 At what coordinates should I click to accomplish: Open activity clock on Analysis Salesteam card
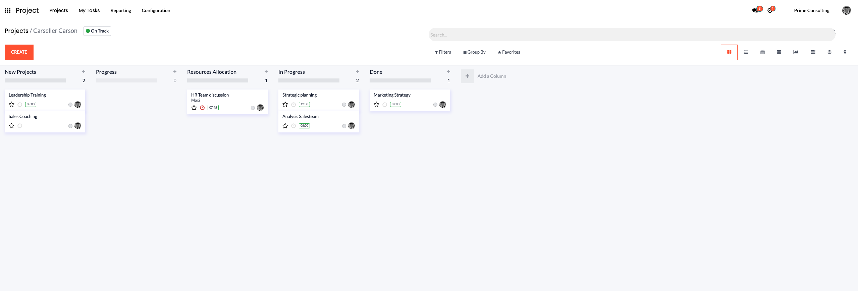[x=293, y=126]
